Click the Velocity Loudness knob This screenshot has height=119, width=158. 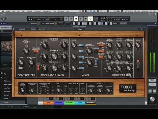point(109,90)
